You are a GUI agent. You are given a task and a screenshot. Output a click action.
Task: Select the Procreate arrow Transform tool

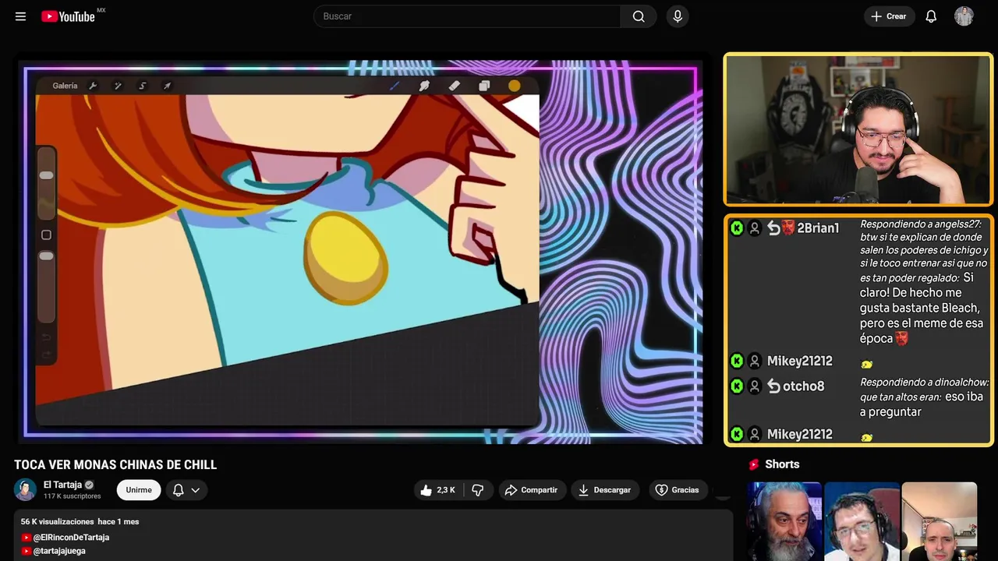(x=167, y=86)
